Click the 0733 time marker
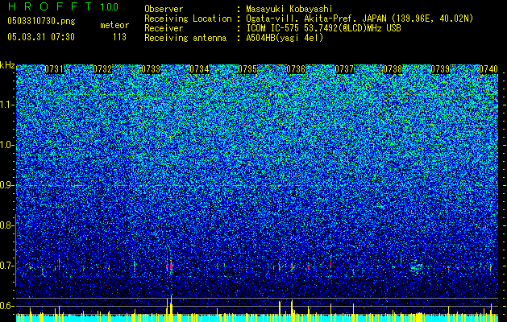The image size is (507, 322). pyautogui.click(x=151, y=69)
